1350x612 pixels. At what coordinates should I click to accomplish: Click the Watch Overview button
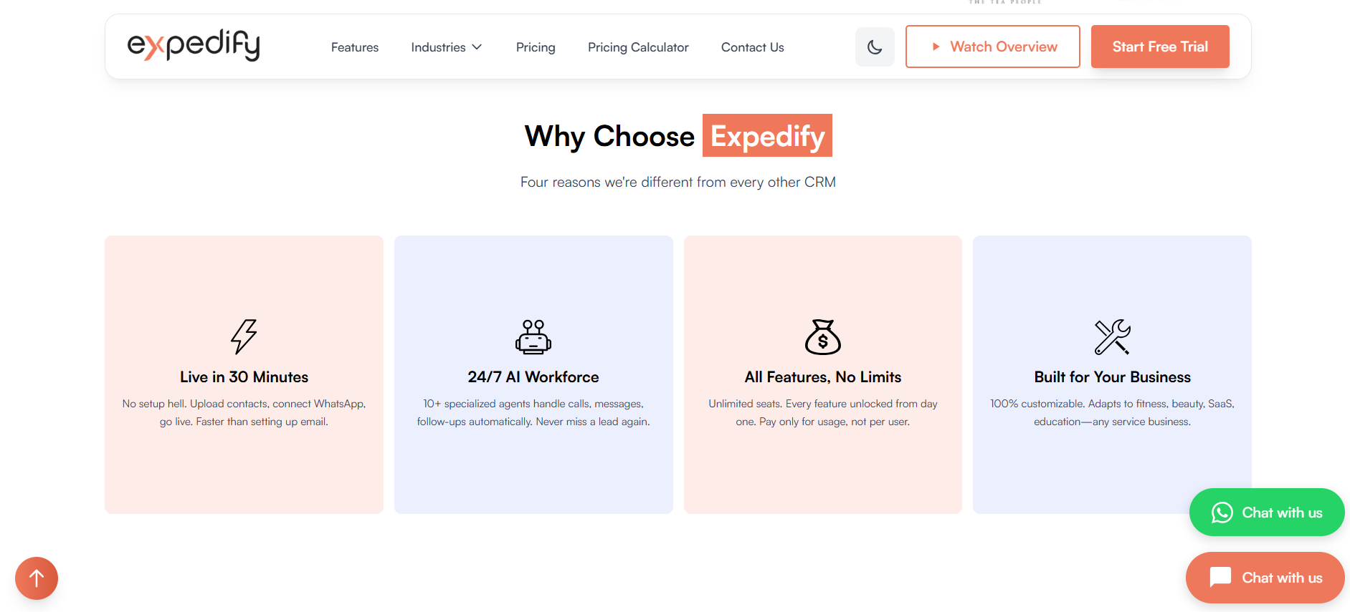992,47
